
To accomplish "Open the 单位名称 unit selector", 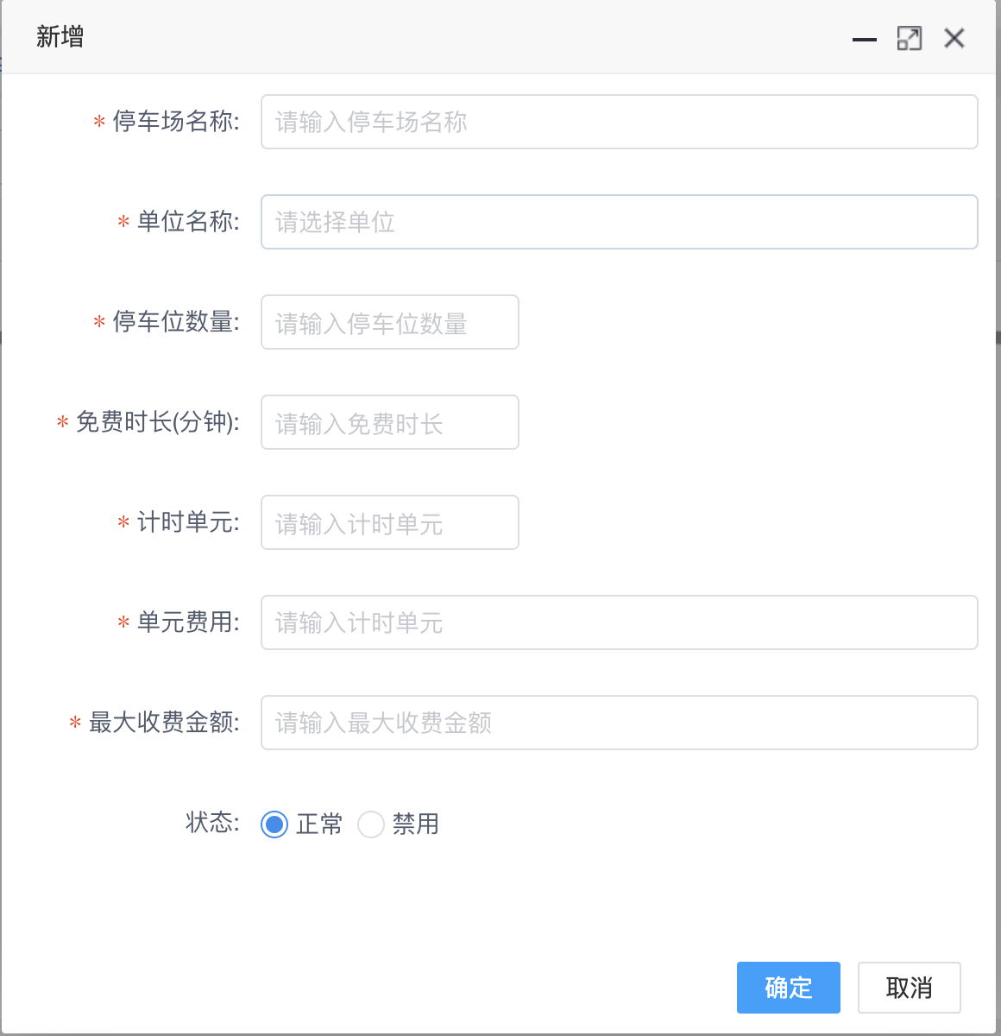I will [x=619, y=222].
